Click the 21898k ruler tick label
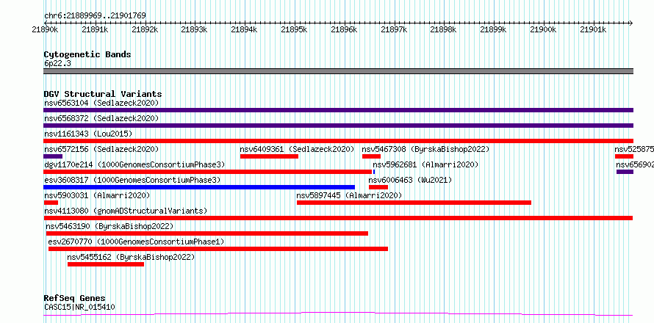 point(443,29)
